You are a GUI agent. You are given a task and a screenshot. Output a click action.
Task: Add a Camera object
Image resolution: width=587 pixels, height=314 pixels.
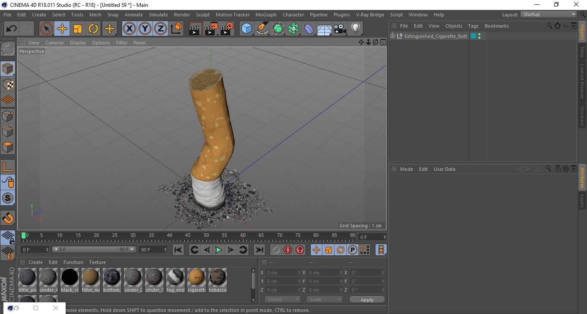coord(340,29)
